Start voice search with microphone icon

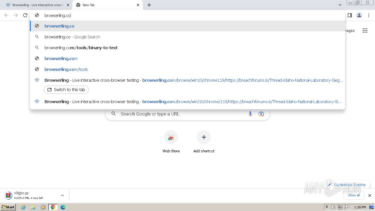coord(250,114)
